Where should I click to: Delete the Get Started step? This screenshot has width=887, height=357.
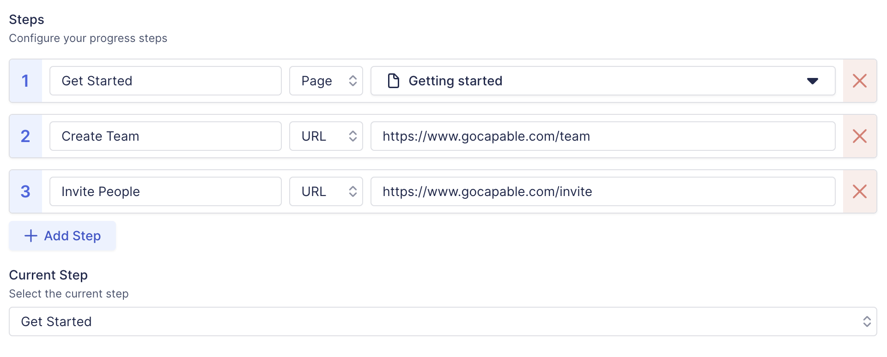(859, 81)
